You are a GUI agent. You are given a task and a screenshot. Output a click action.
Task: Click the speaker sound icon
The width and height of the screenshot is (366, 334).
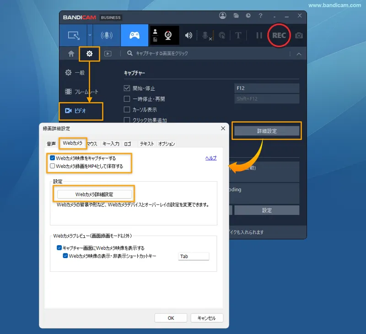188,36
